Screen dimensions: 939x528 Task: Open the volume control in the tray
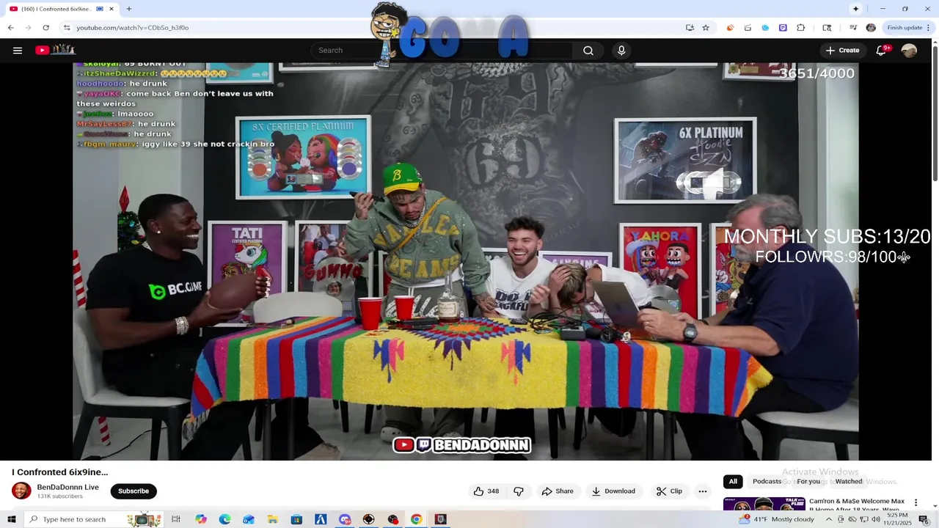tap(875, 519)
